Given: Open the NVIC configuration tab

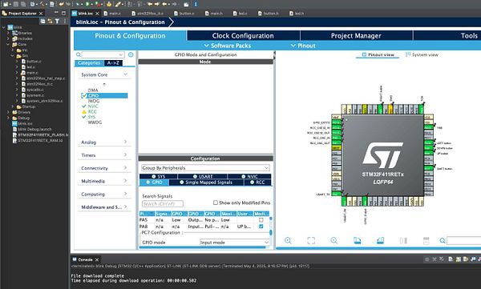Looking at the screenshot, I should pyautogui.click(x=249, y=177).
